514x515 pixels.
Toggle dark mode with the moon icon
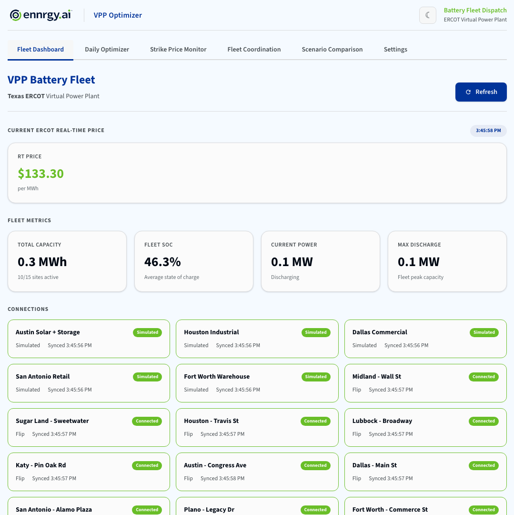coord(427,15)
